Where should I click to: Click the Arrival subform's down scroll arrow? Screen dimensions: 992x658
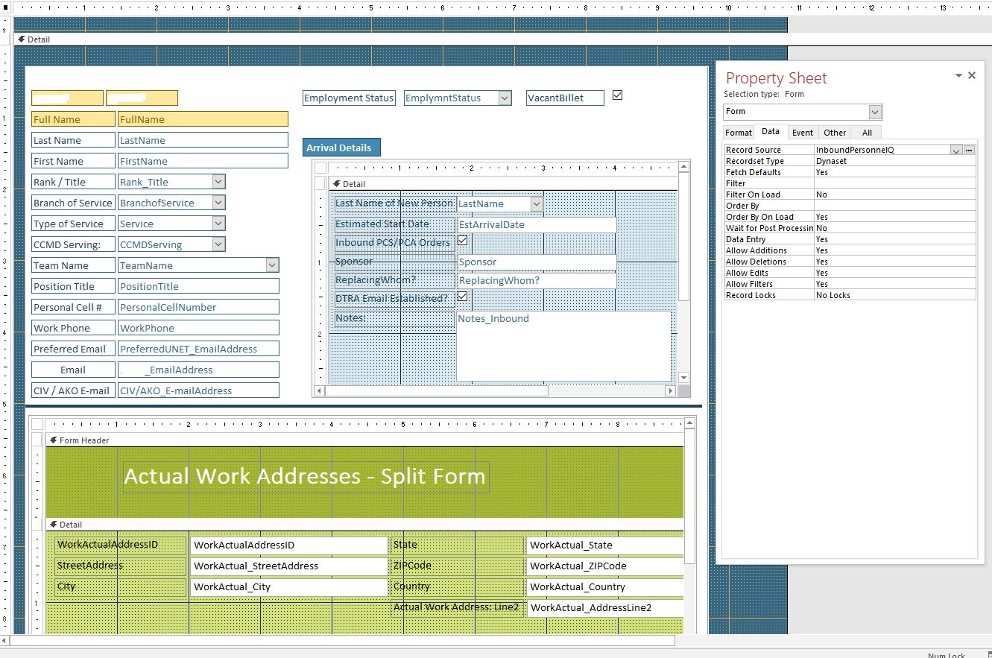pos(683,378)
